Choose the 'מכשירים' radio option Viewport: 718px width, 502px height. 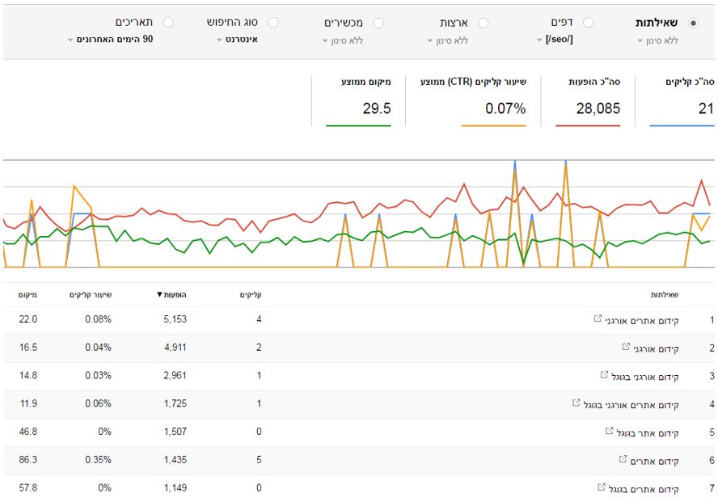pos(378,23)
